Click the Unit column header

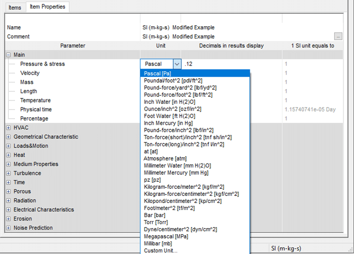tap(160, 46)
